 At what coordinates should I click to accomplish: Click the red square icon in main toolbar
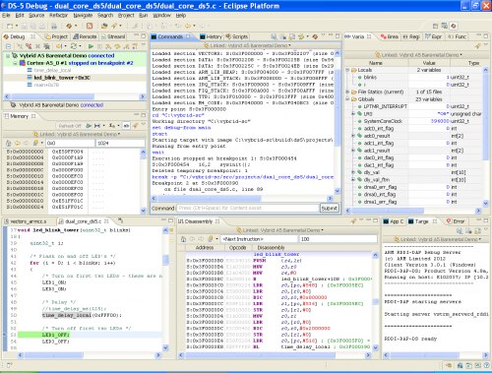[x=90, y=26]
